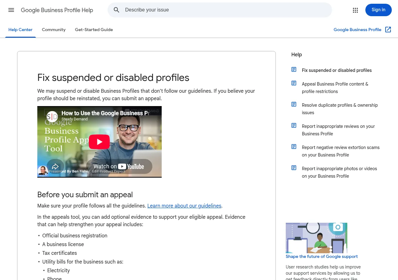
Task: Open Learn more about our guidelines link
Action: (184, 206)
